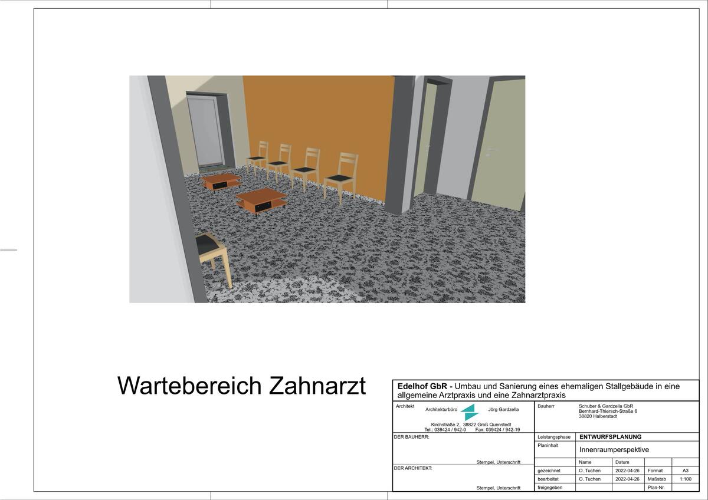Click 'O. Tuchen' in the bearbeitet row

pyautogui.click(x=590, y=479)
